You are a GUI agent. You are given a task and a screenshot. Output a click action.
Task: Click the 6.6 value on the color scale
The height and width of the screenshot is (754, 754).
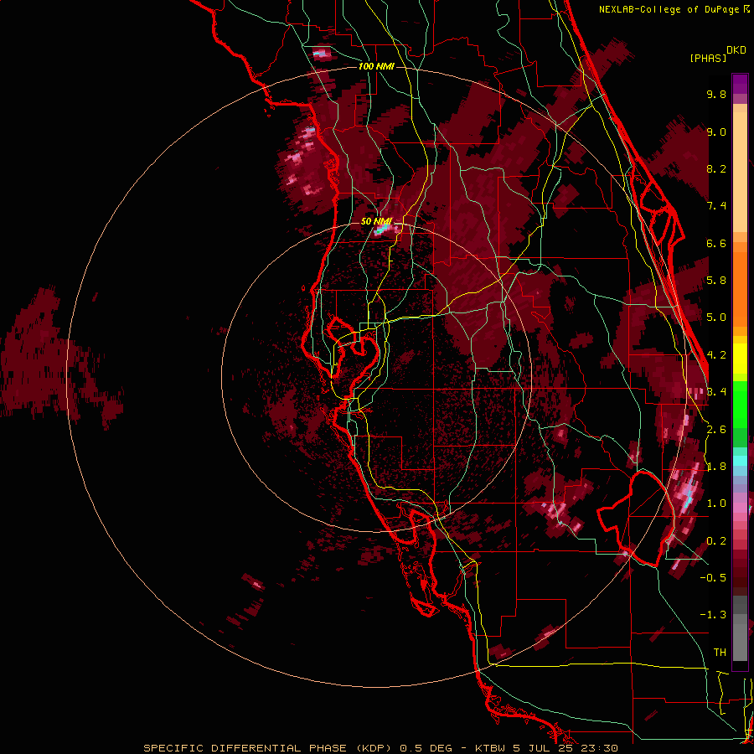[x=716, y=243]
